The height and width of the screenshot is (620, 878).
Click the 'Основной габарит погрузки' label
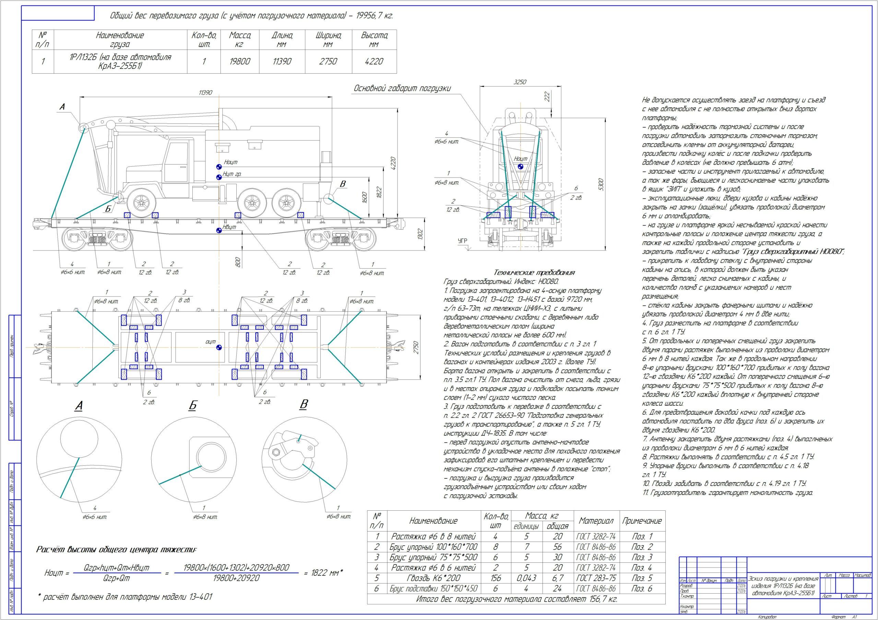[402, 89]
